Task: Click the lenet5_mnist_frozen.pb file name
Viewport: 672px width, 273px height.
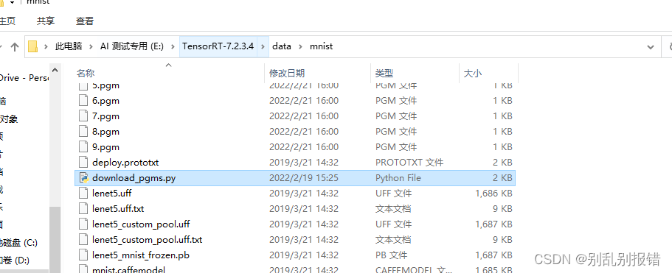Action: (x=141, y=255)
